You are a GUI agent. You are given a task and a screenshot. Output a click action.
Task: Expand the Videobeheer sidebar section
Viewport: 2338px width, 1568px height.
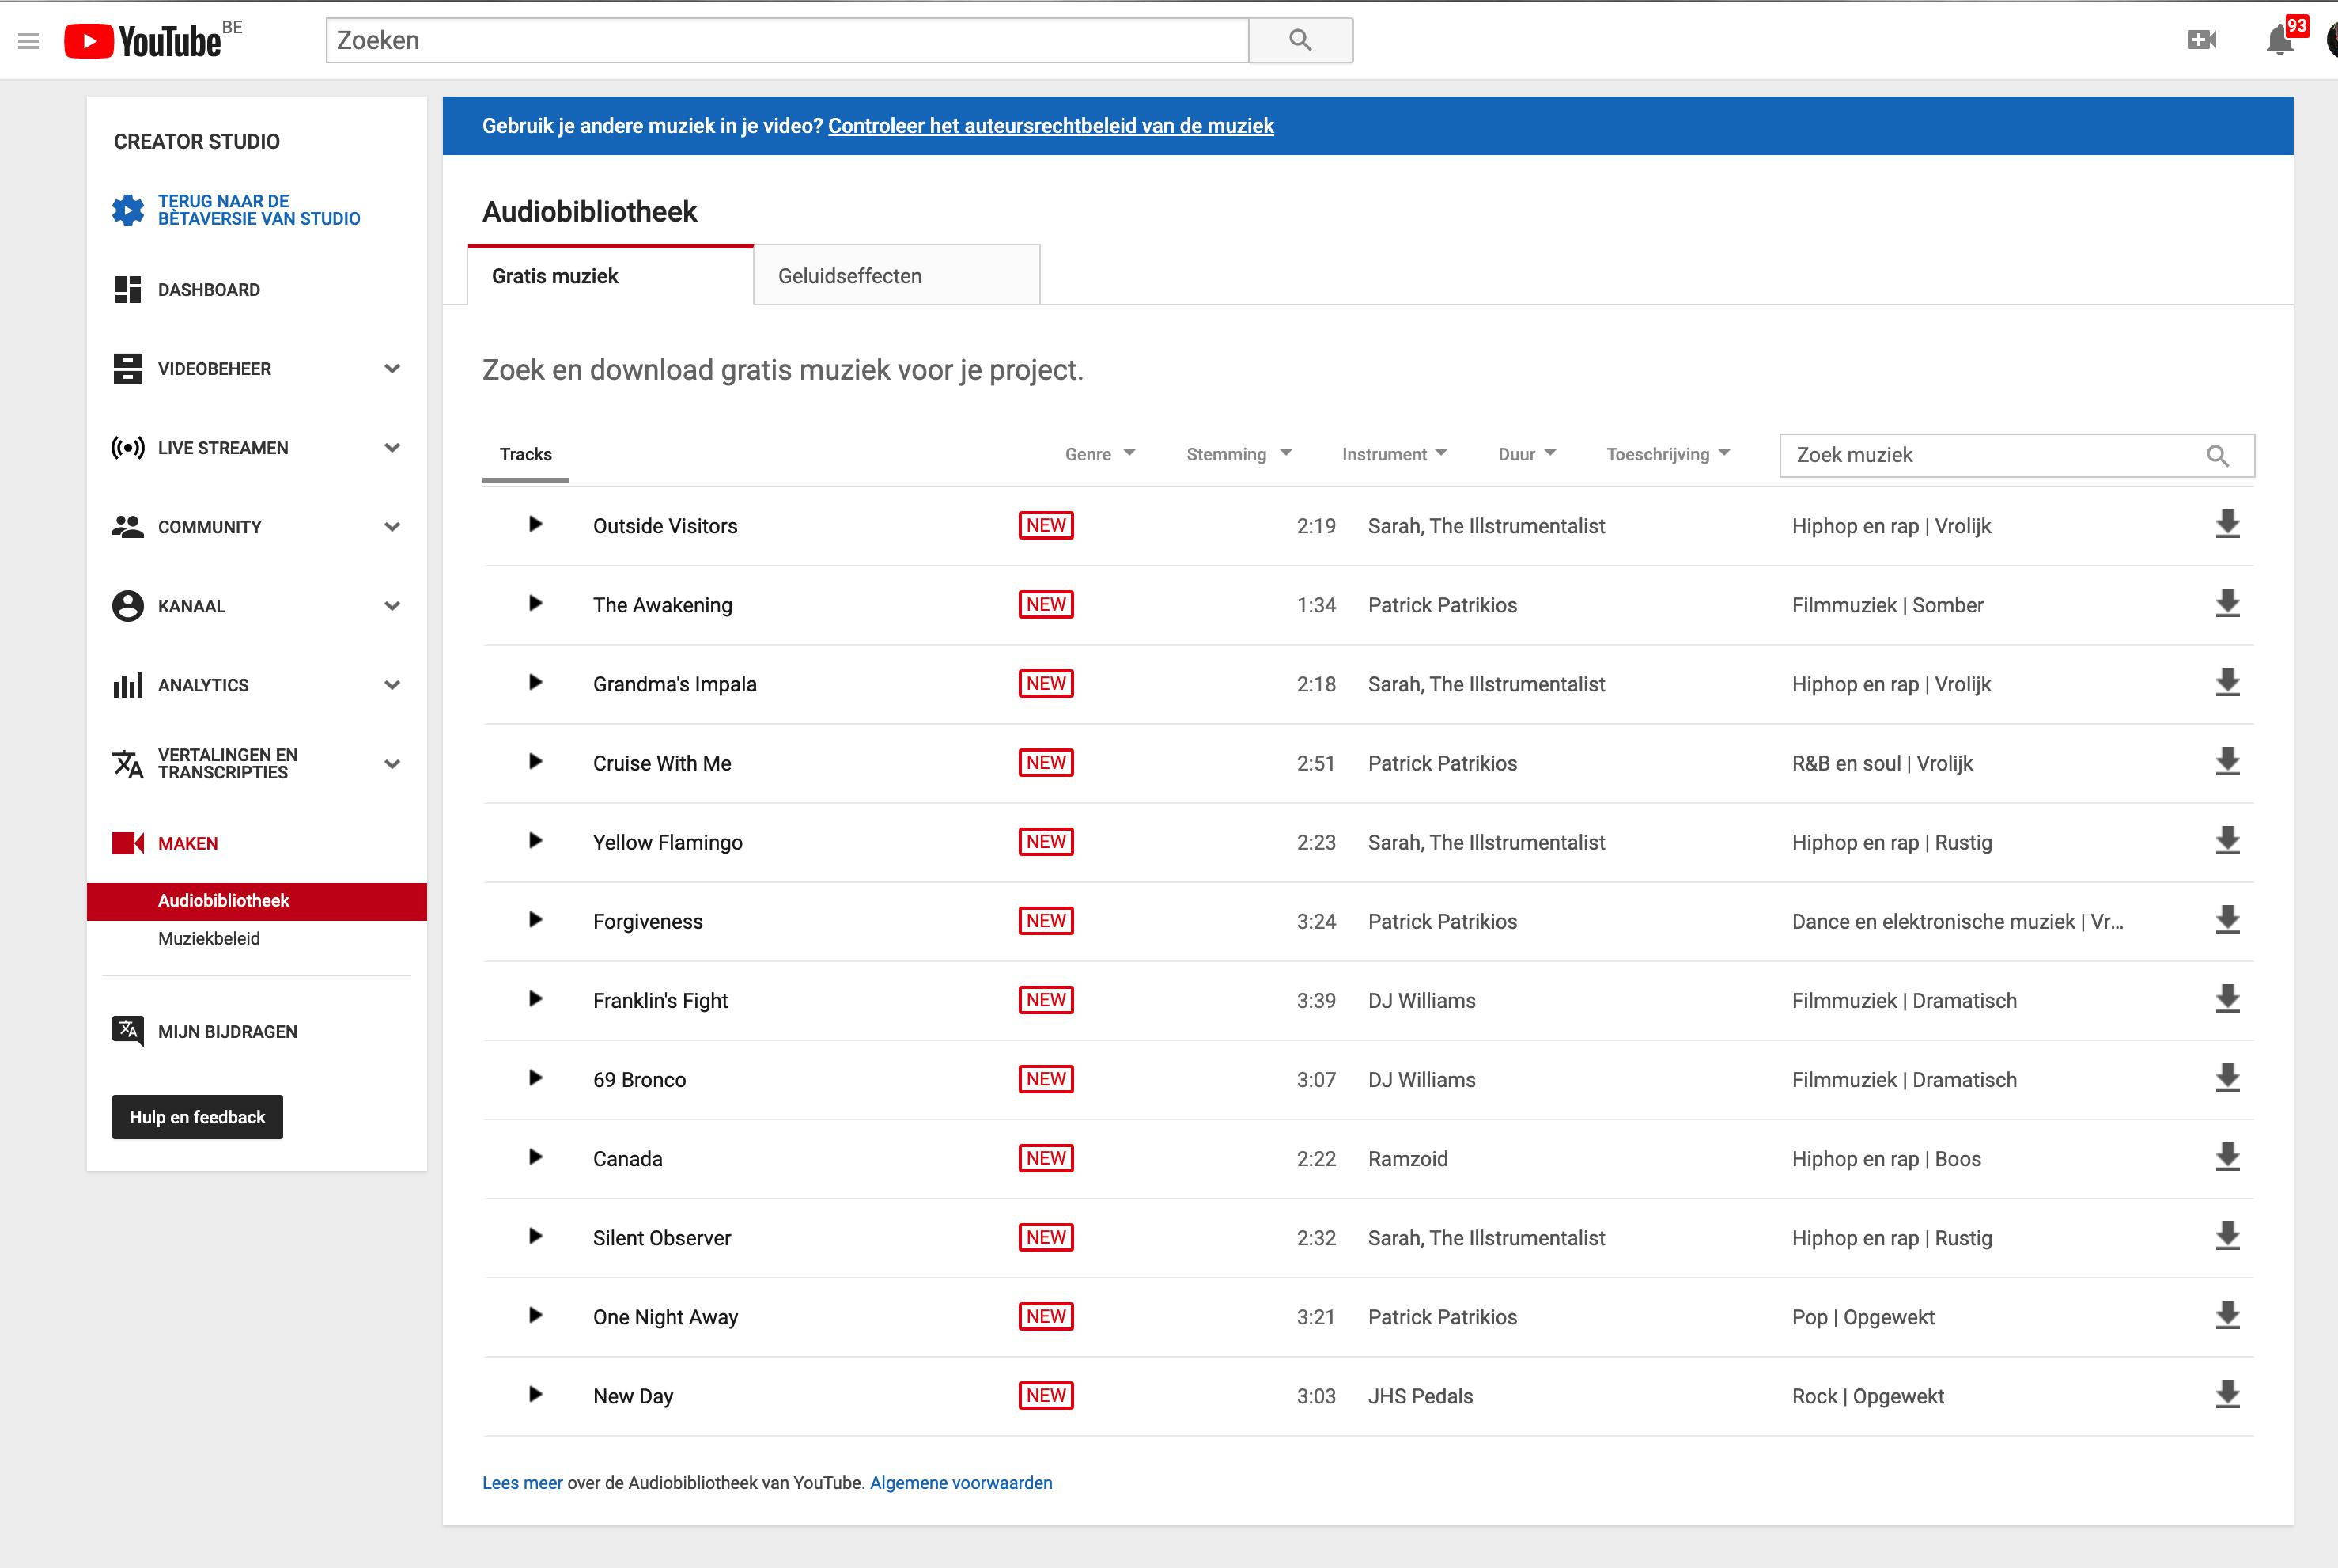coord(392,369)
